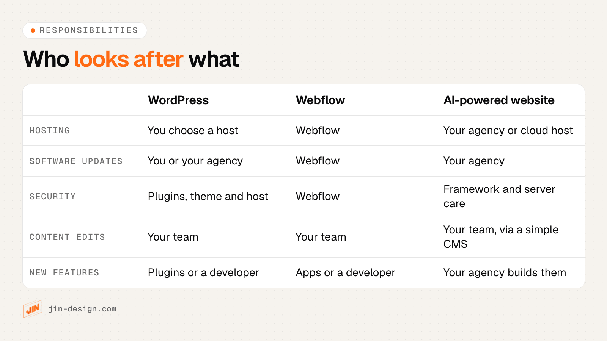Image resolution: width=607 pixels, height=341 pixels.
Task: Click 'Your agency' in Software Updates row
Action: (x=474, y=161)
